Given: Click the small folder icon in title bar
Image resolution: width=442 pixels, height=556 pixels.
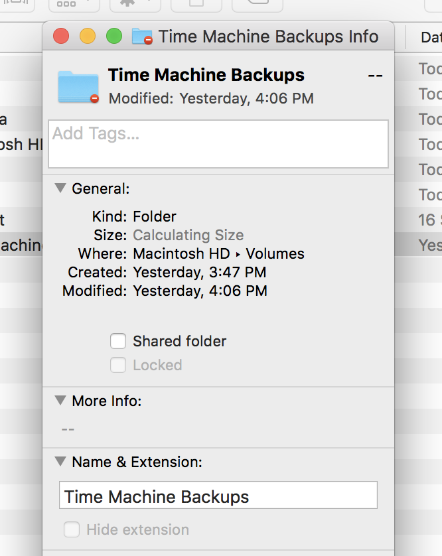Looking at the screenshot, I should tap(142, 36).
